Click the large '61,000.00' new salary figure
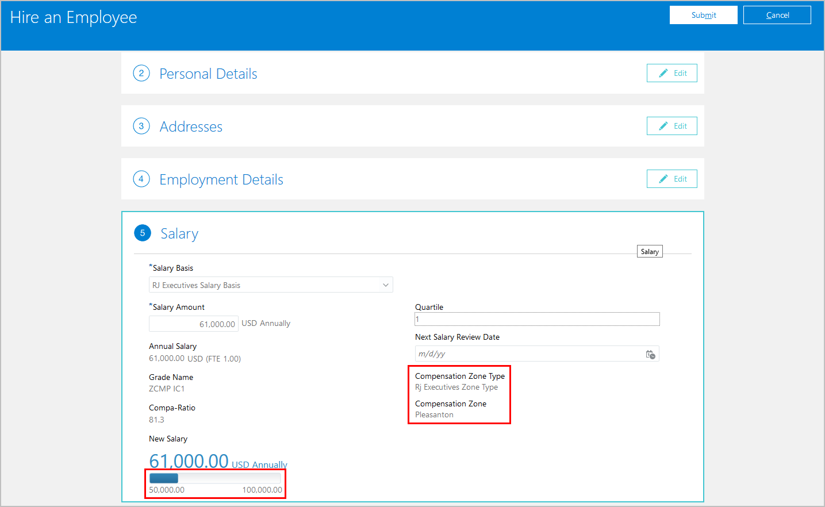The height and width of the screenshot is (507, 825). pyautogui.click(x=189, y=460)
